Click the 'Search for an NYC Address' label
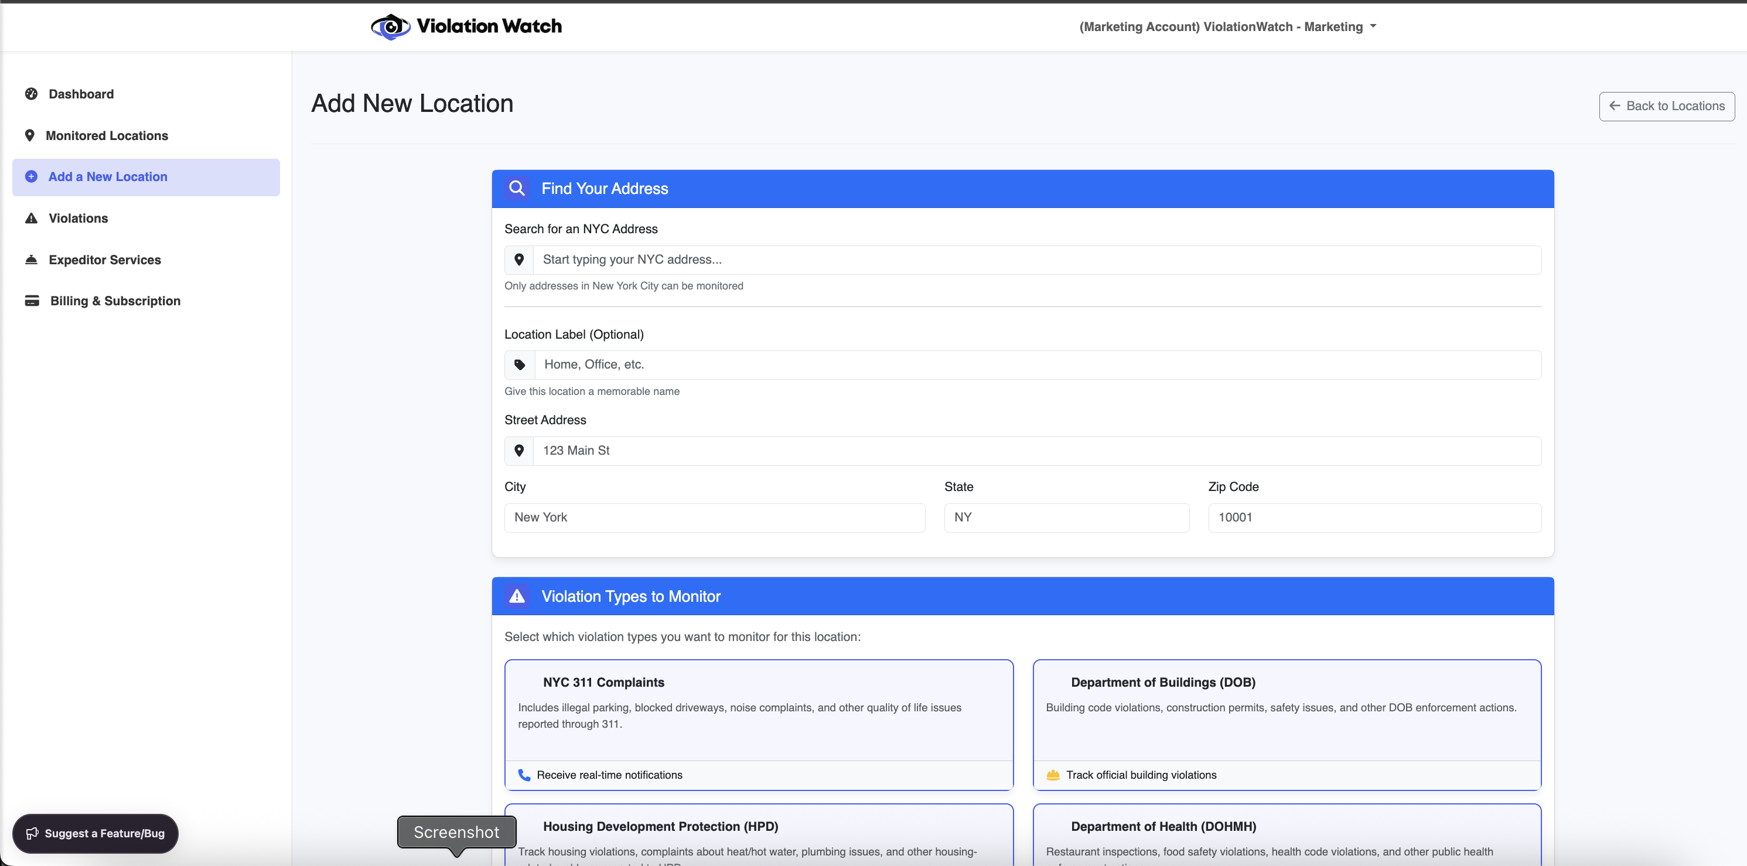The image size is (1747, 866). coord(581,229)
